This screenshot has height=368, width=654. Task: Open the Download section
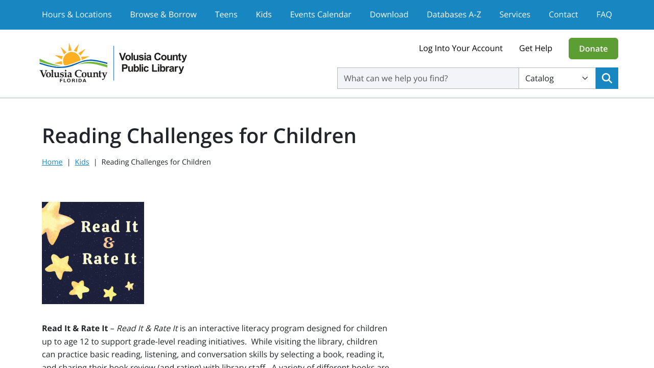[x=389, y=14]
